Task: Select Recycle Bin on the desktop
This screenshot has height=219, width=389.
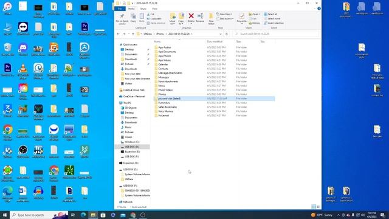Action: pos(8,49)
